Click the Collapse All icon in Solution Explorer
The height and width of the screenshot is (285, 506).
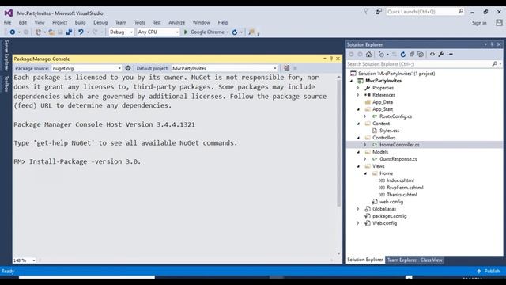pos(412,55)
